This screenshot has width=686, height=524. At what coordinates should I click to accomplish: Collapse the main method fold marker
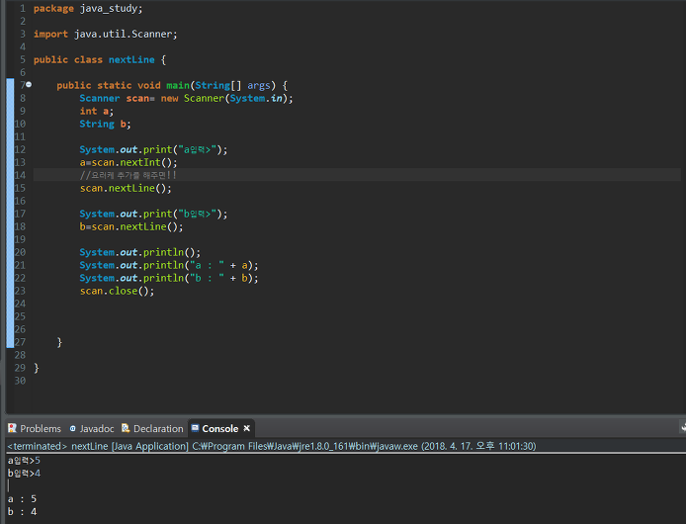(x=29, y=84)
